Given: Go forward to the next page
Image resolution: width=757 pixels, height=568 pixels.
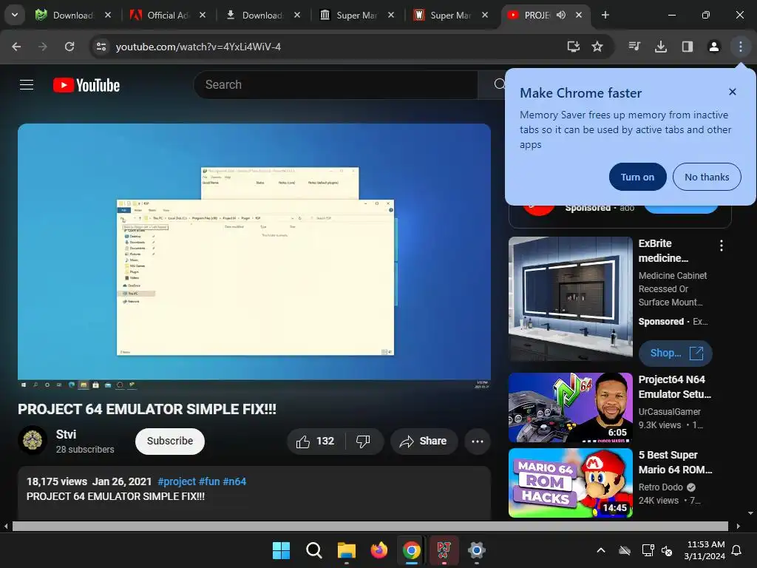Looking at the screenshot, I should (43, 47).
